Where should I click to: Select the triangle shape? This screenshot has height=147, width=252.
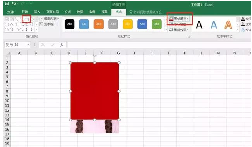tap(12, 24)
